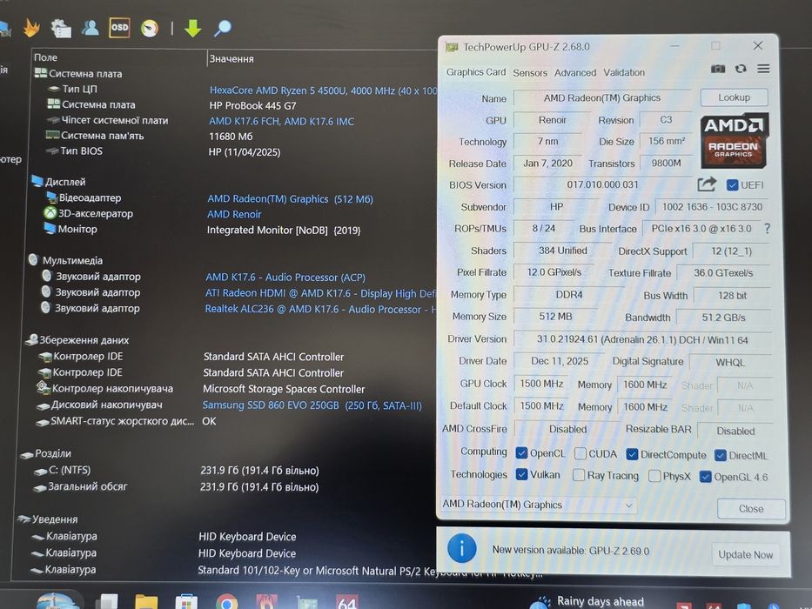Viewport: 812px width, 609px height.
Task: Open the AMD K17.6 FCH chipset link
Action: pos(281,121)
